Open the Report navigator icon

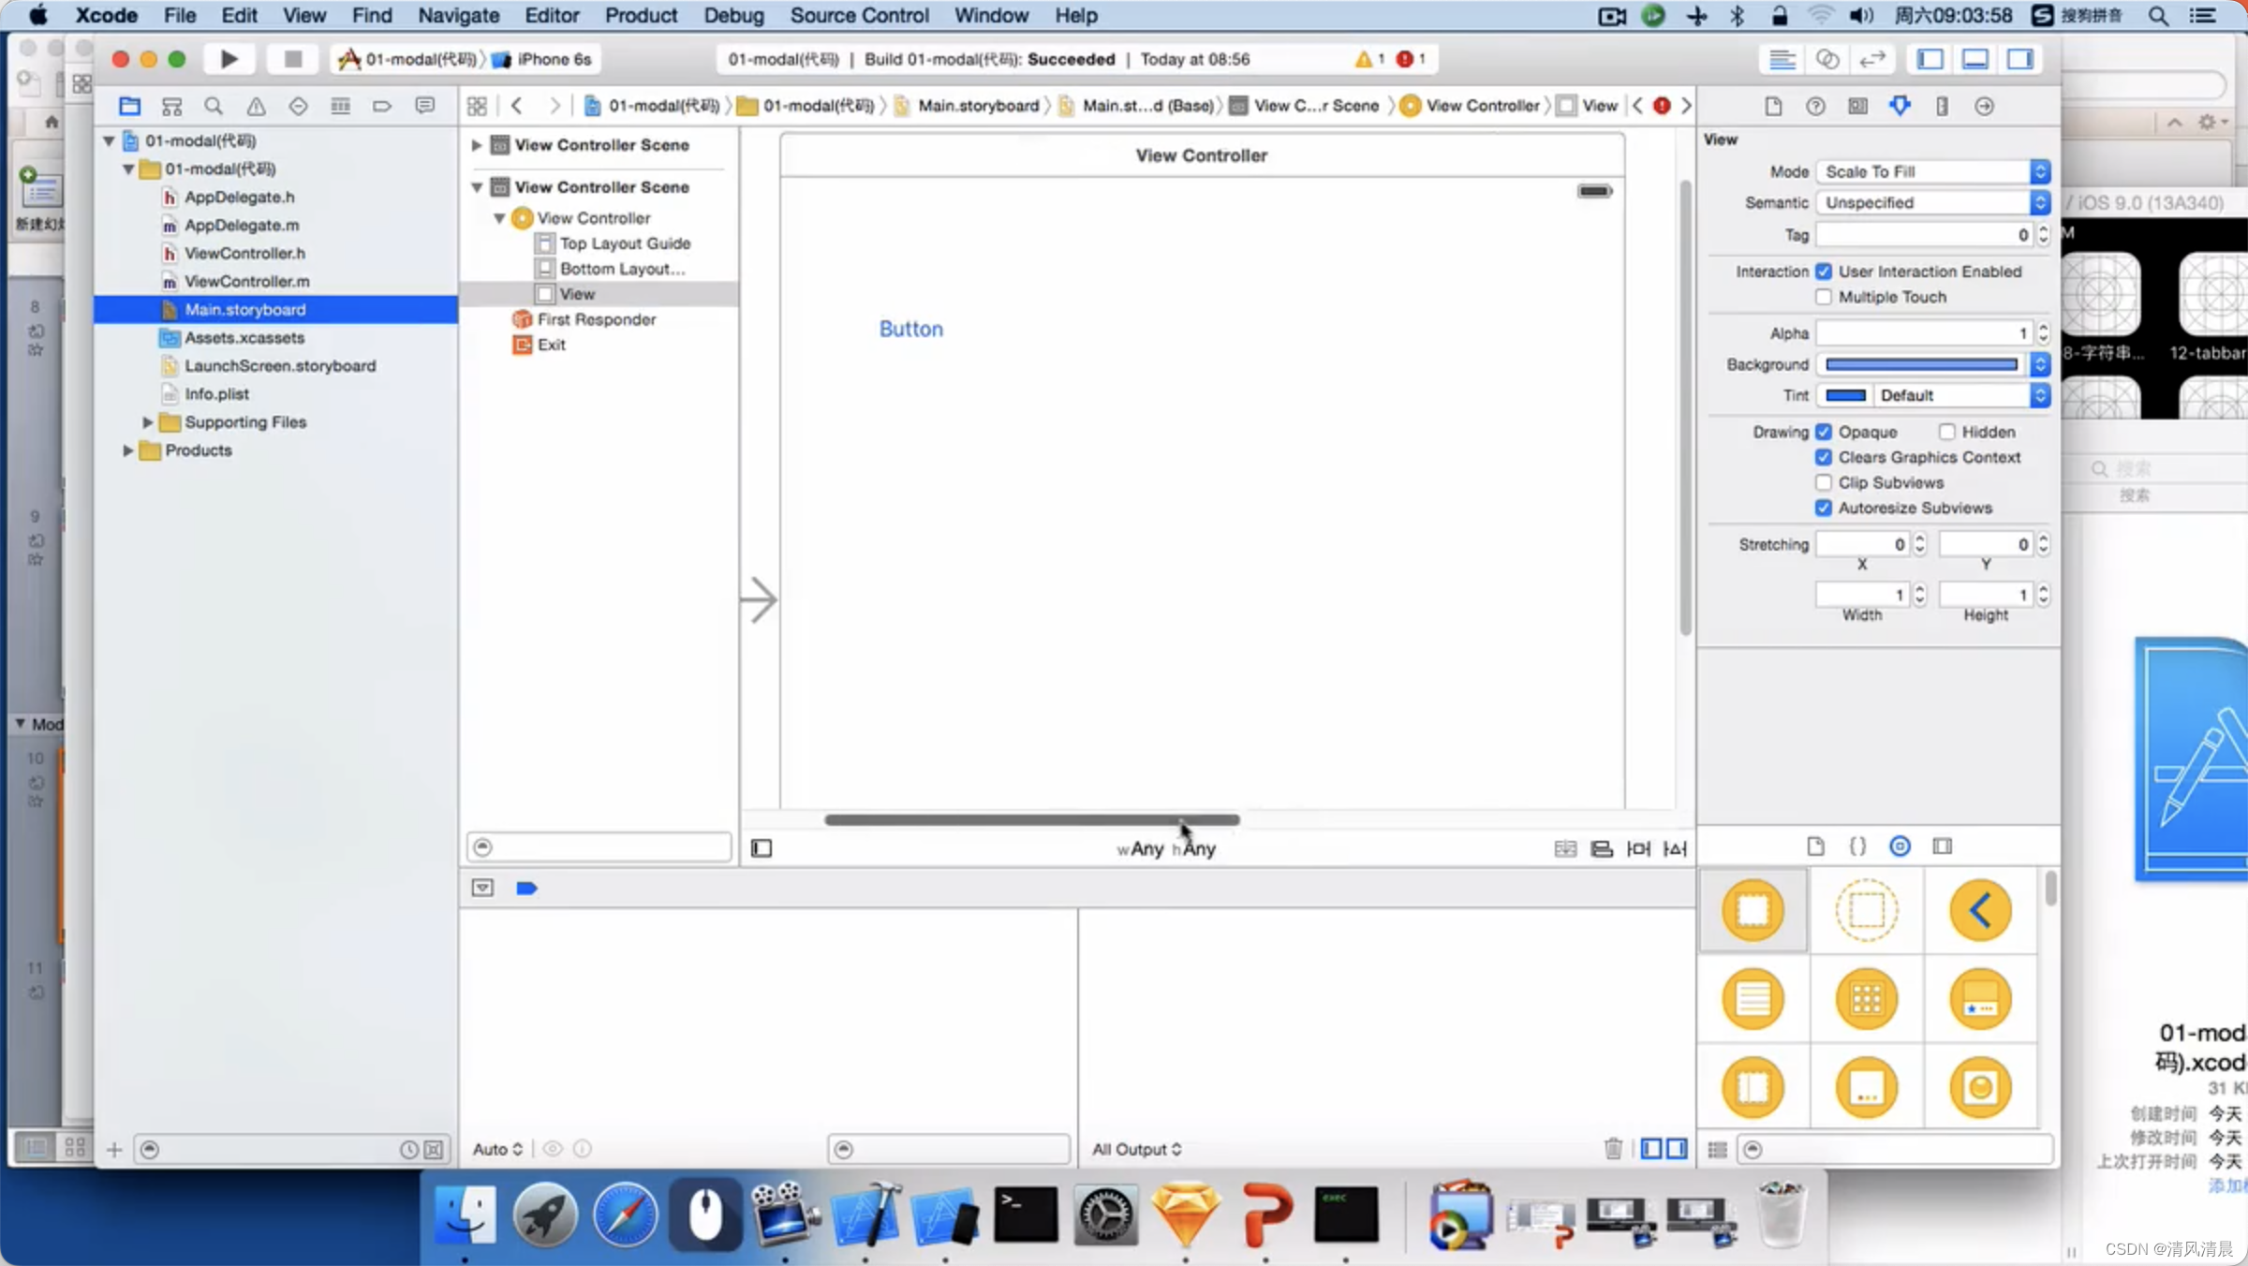coord(424,106)
